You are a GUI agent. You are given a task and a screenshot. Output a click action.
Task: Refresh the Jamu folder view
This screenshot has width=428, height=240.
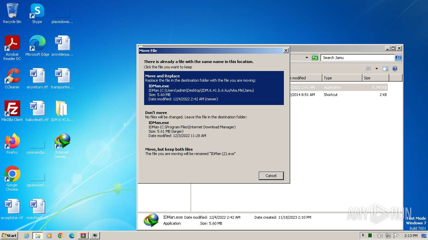coord(315,58)
